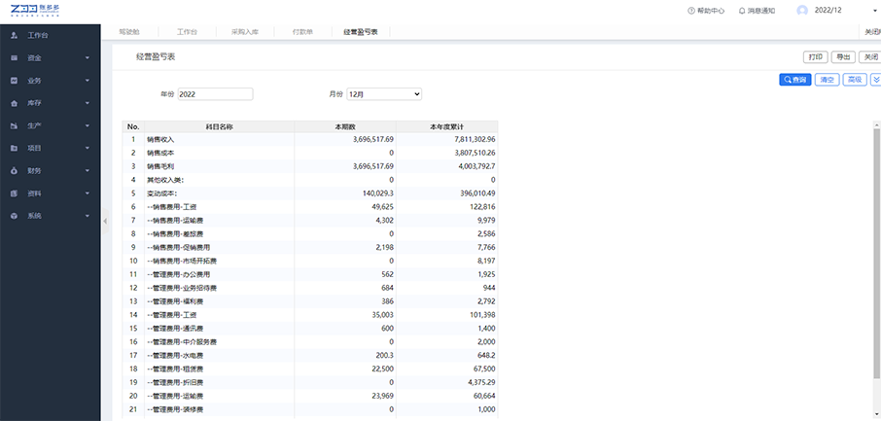The height and width of the screenshot is (421, 881).
Task: Expand more filters with double-chevron button
Action: [x=875, y=80]
